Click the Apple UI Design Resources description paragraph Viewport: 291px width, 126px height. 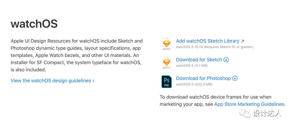click(x=77, y=55)
